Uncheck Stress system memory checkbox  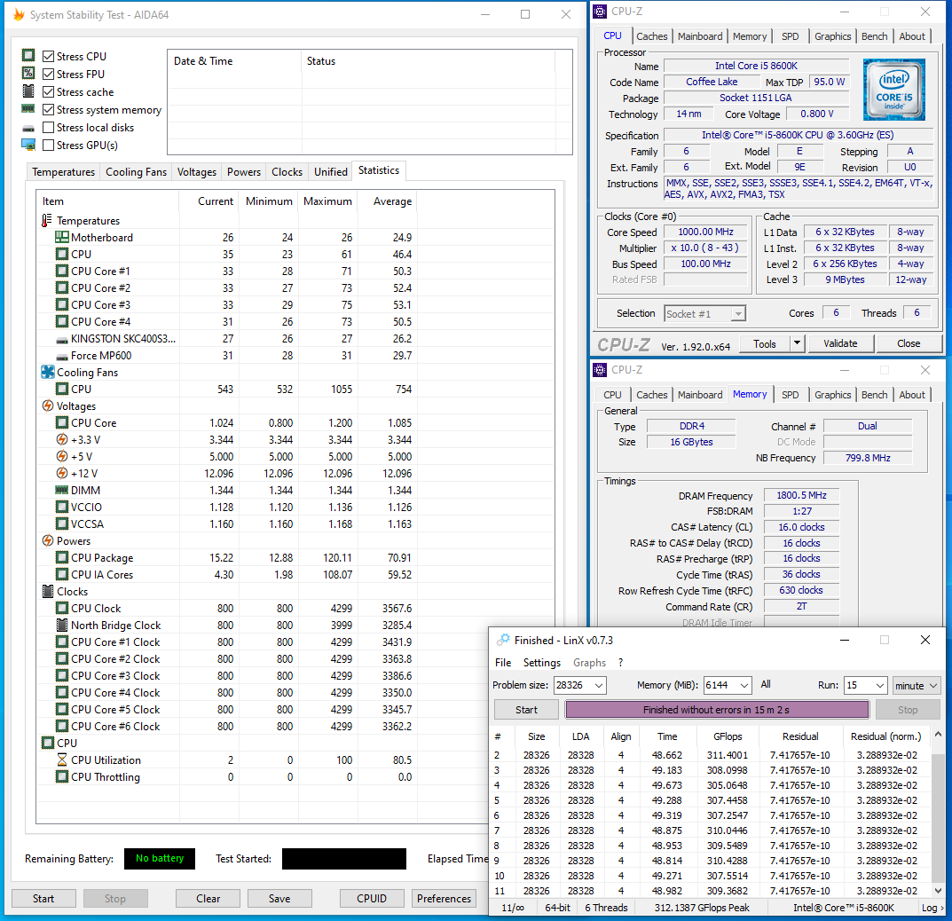49,110
